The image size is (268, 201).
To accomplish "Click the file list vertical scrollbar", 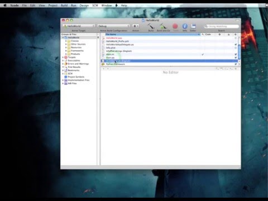I will tap(239, 51).
